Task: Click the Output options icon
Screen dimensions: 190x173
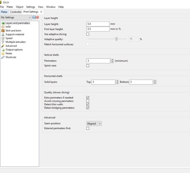Action: (3, 50)
